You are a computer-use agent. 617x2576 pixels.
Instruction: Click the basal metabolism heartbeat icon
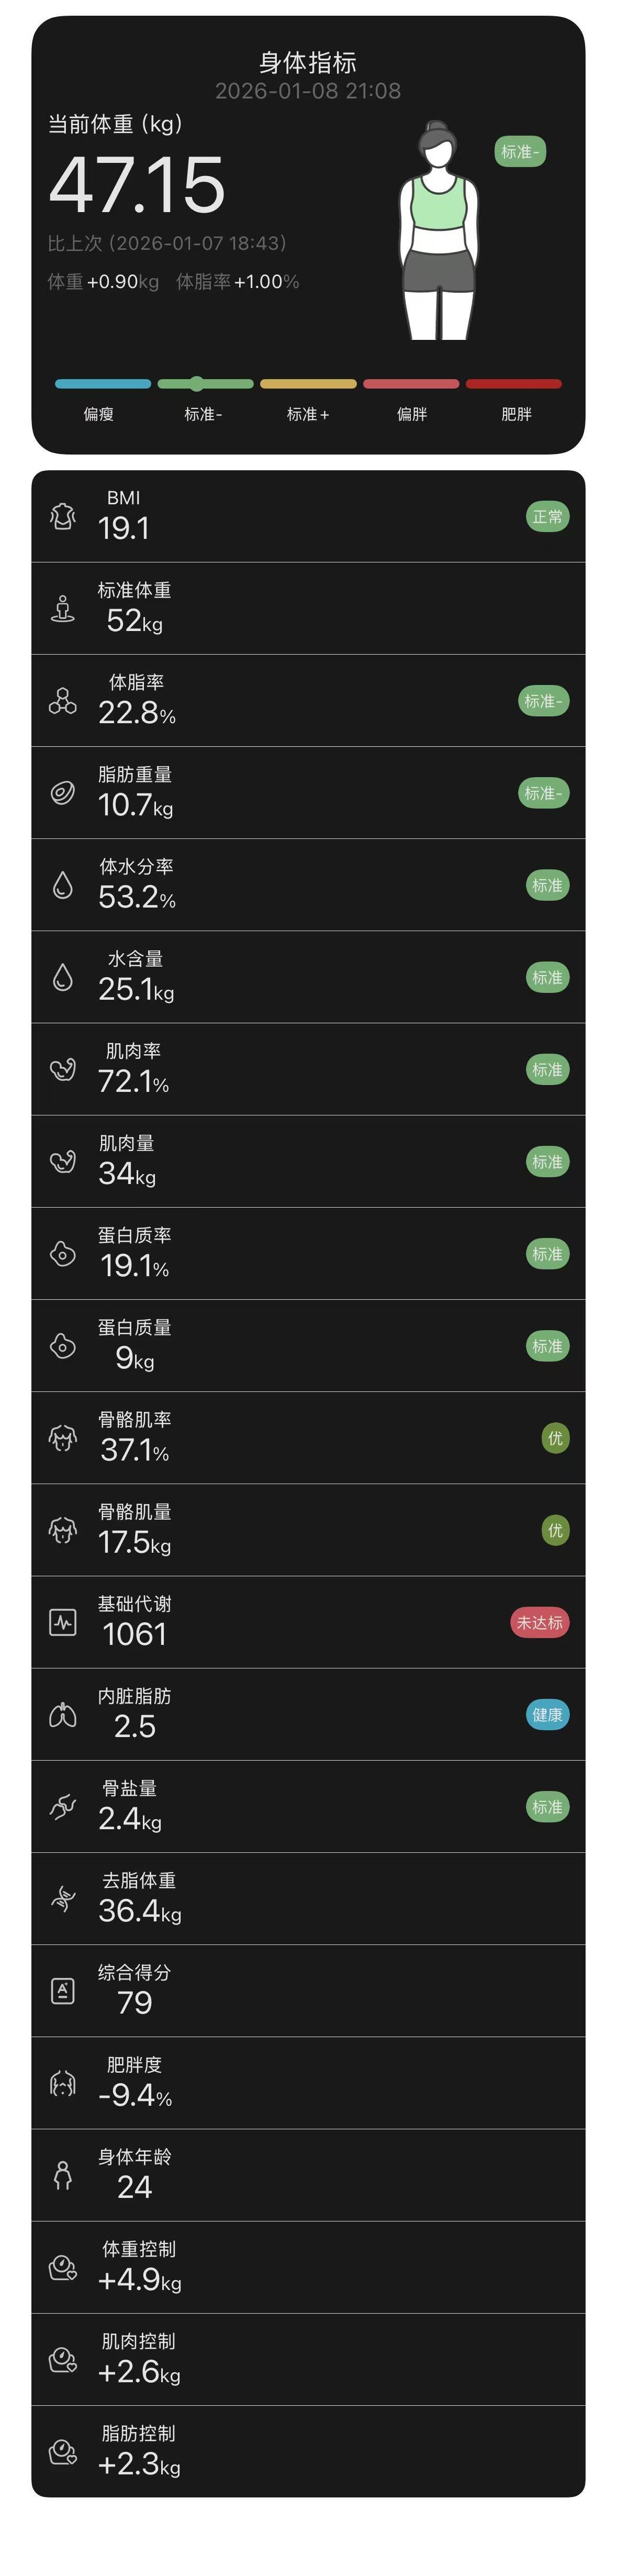pyautogui.click(x=63, y=1622)
